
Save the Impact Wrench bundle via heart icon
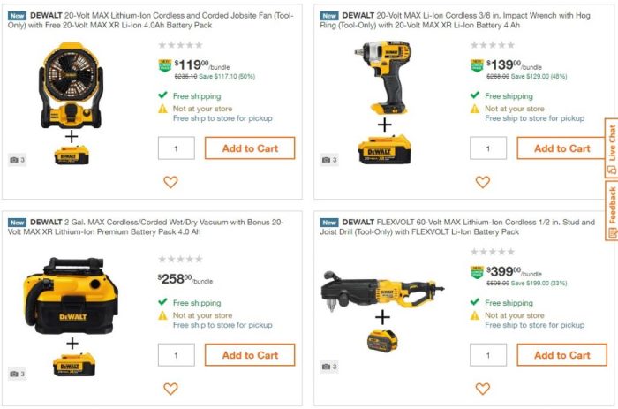pos(483,182)
